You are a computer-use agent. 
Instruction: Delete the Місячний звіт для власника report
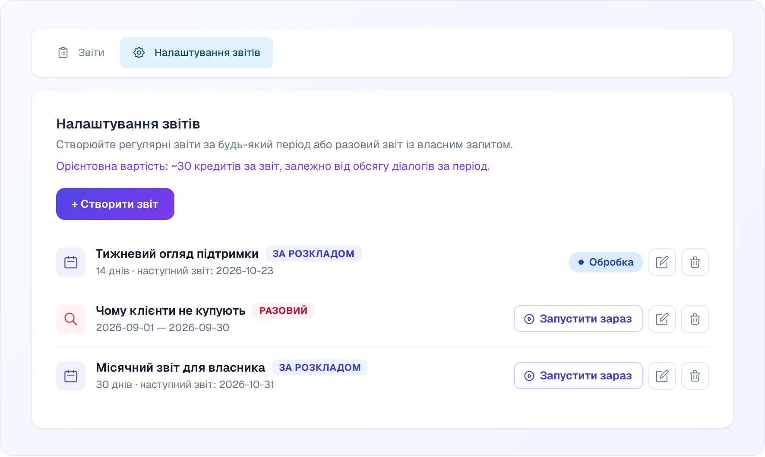[x=695, y=376]
